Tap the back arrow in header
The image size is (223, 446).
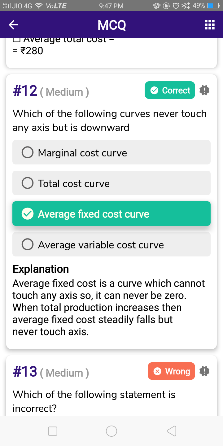tap(13, 25)
